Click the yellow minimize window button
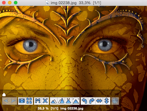This screenshot has width=147, height=111. coord(10,3)
